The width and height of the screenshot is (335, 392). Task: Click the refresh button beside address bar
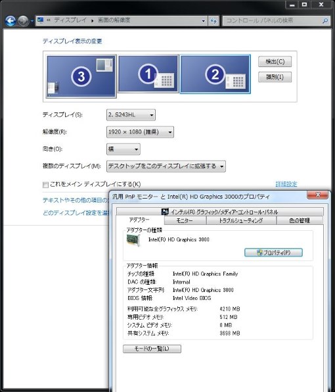(x=213, y=21)
